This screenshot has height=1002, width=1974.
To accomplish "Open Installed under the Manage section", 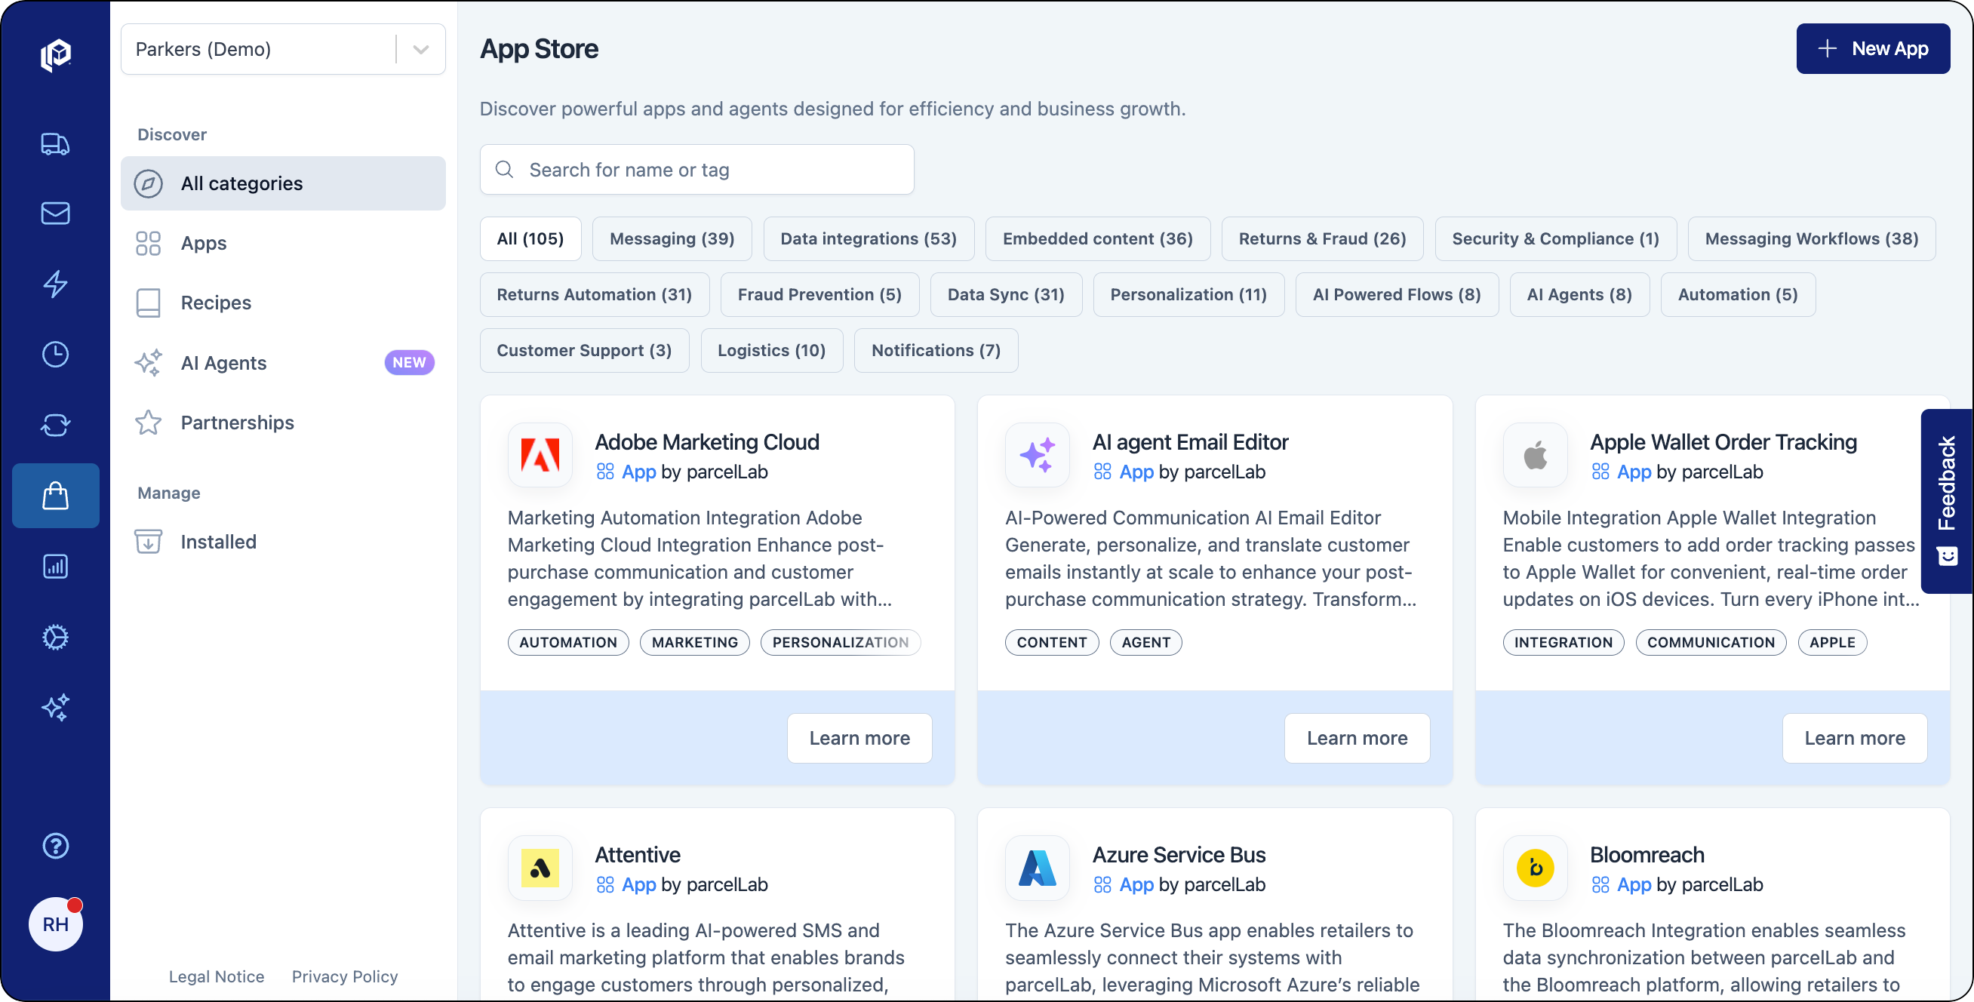I will point(218,542).
